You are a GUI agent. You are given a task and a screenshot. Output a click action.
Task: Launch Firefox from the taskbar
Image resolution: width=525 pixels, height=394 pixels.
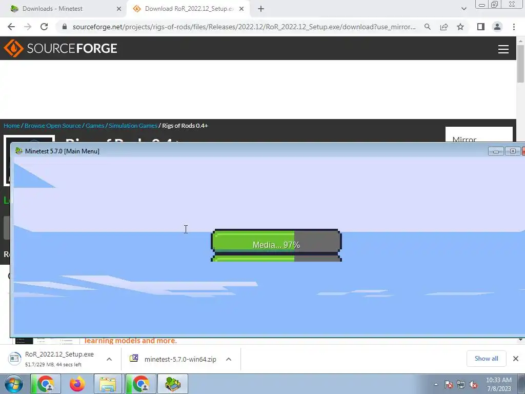[x=77, y=384]
